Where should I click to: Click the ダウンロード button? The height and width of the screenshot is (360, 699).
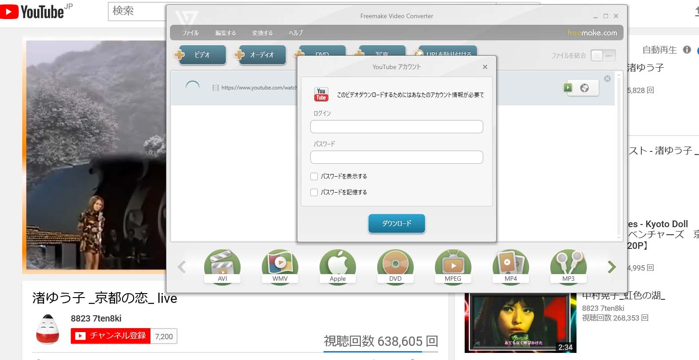(397, 224)
